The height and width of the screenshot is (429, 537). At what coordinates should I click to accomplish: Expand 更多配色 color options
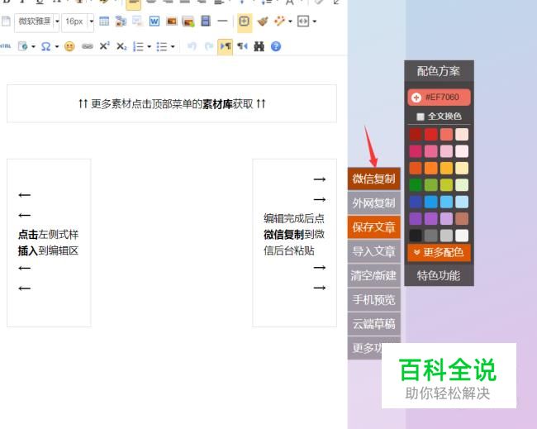point(439,253)
